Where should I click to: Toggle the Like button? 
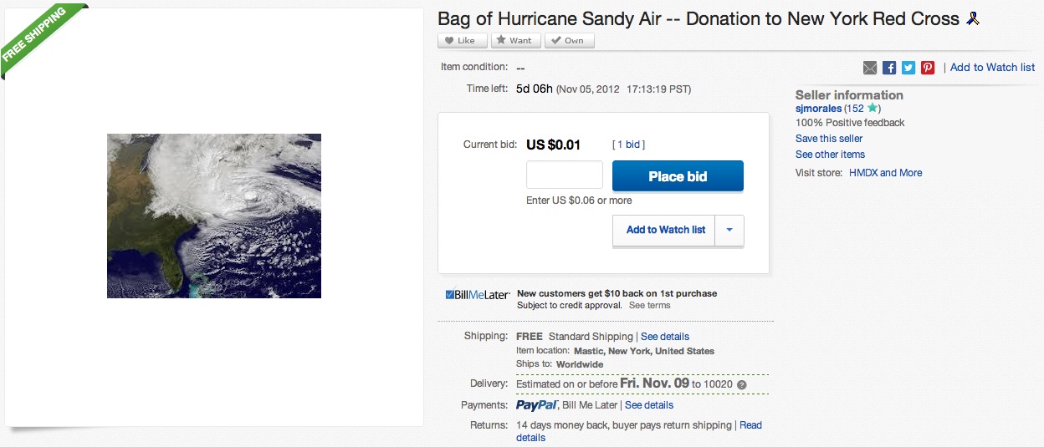462,40
